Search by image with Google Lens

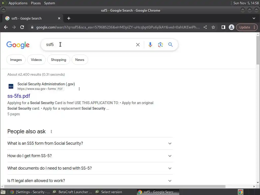(160, 45)
